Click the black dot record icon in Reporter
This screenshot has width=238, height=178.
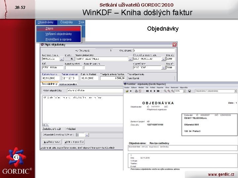coord(131,91)
